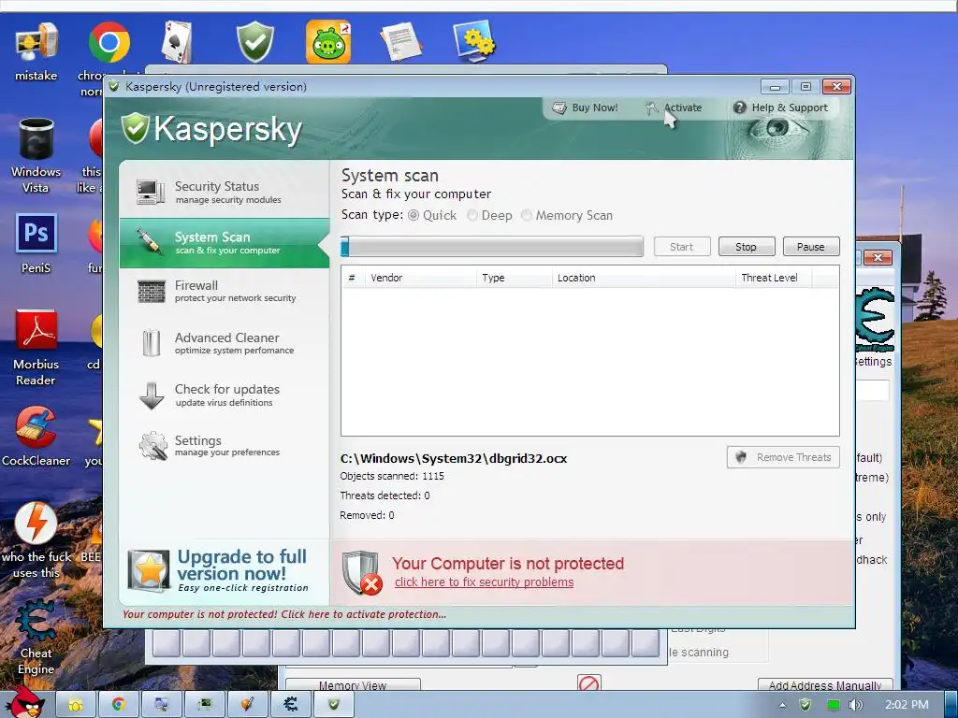Open the Windows Vista recycle bin icon
This screenshot has width=958, height=718.
(x=36, y=139)
